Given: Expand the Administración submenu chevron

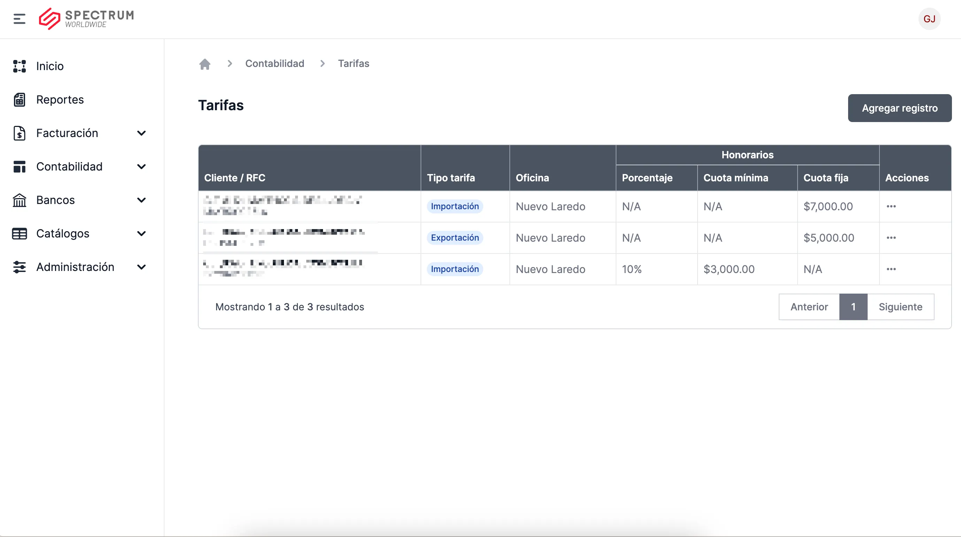Looking at the screenshot, I should click(141, 267).
